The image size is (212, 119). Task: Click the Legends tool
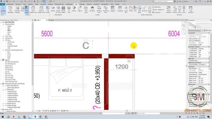tap(113, 9)
